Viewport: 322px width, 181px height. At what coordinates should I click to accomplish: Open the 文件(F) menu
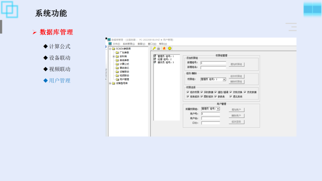tap(116, 44)
